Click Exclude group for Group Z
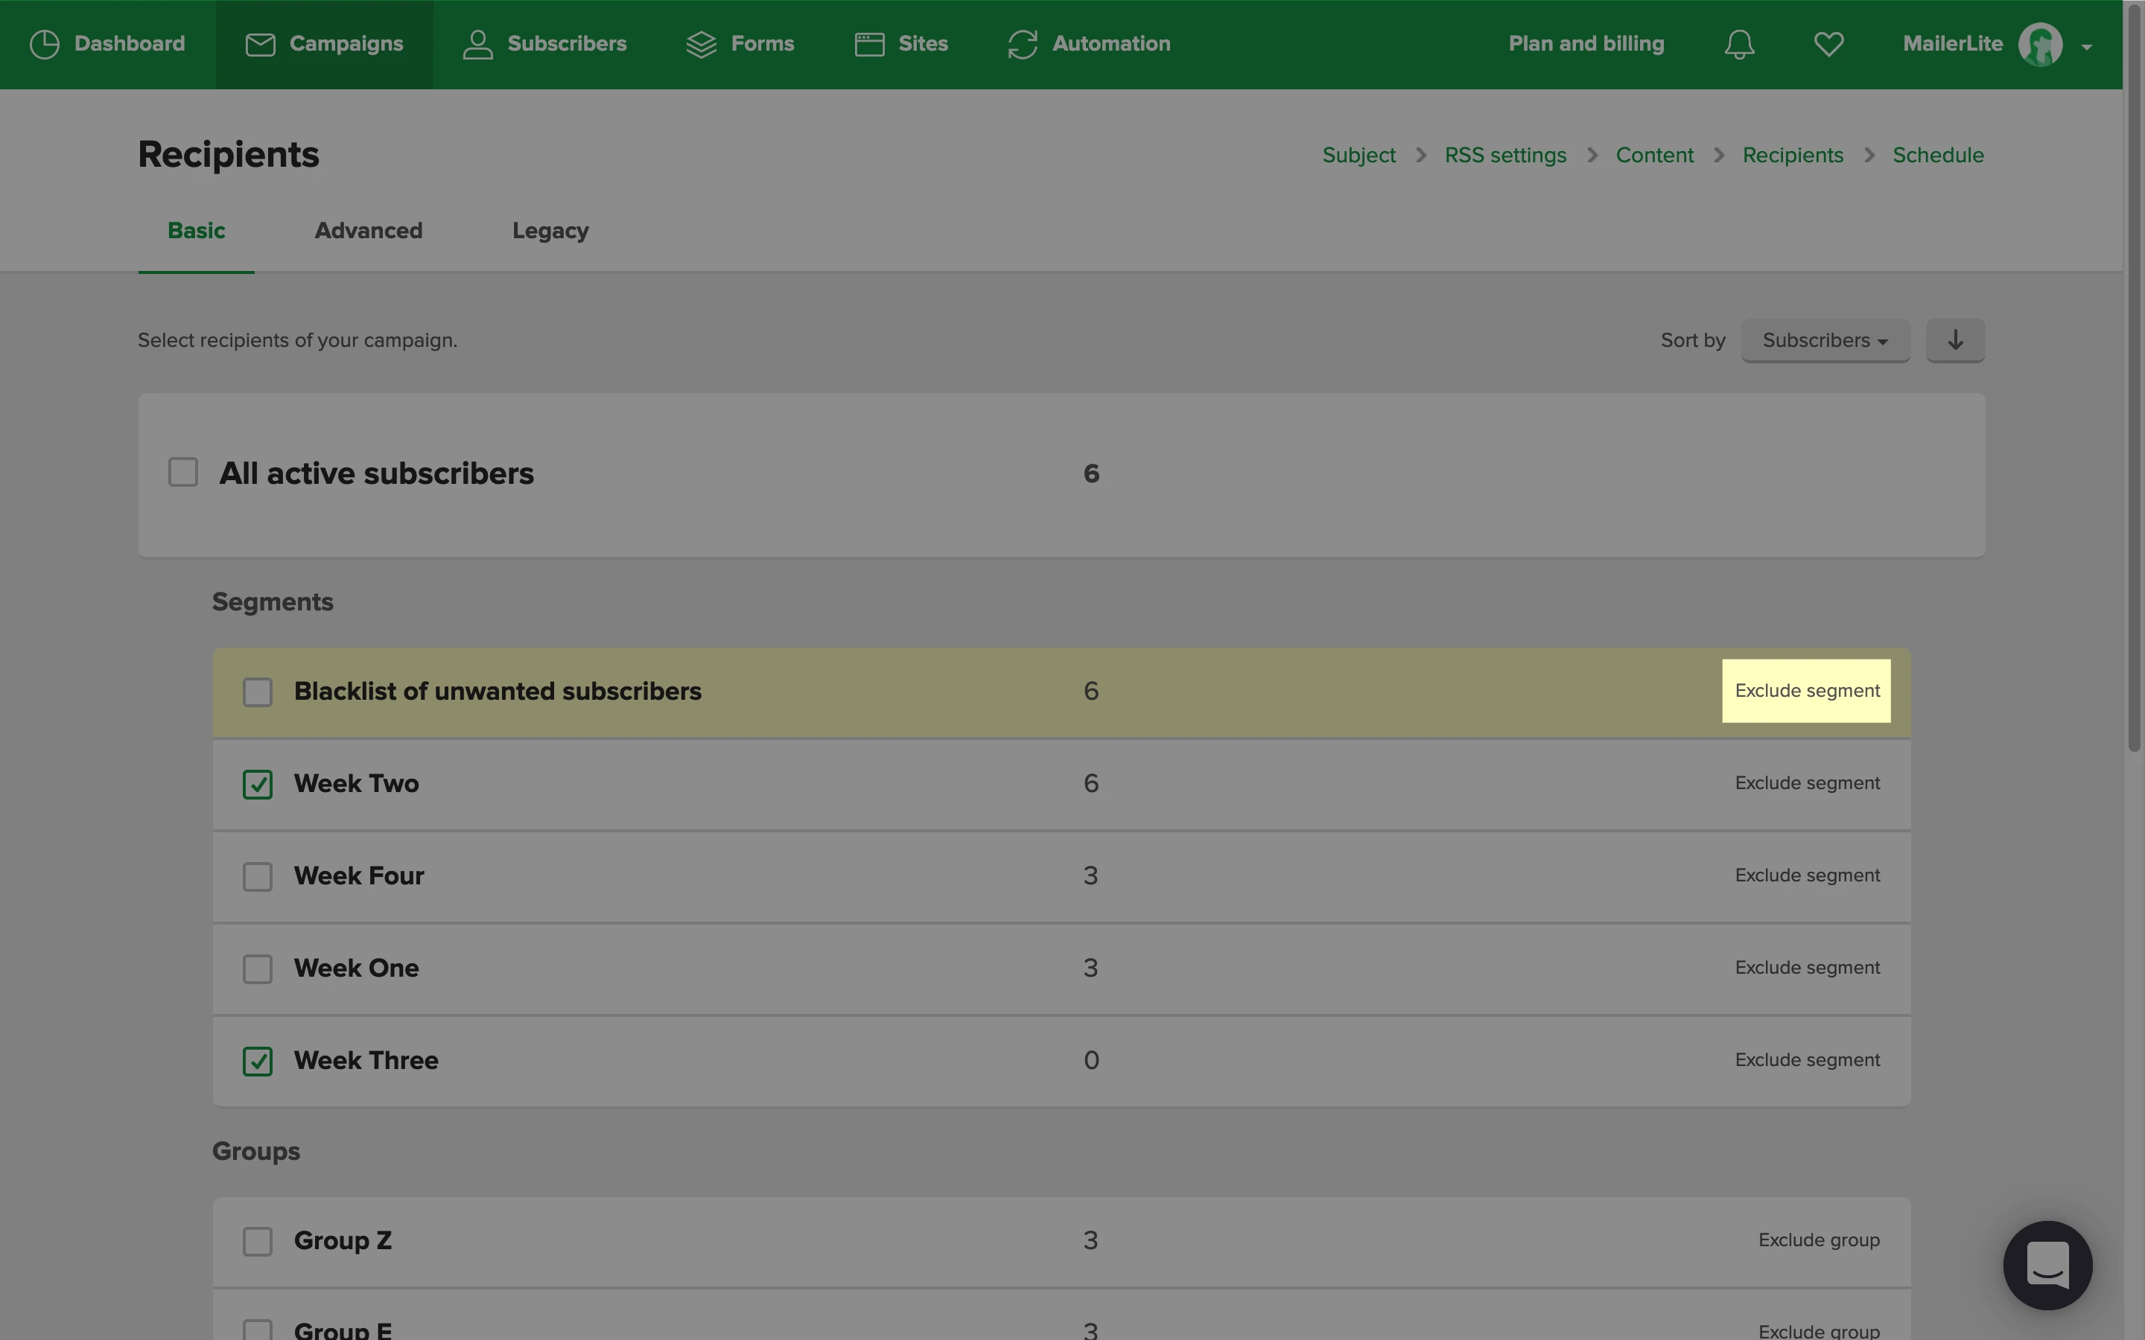This screenshot has width=2145, height=1340. (1818, 1239)
